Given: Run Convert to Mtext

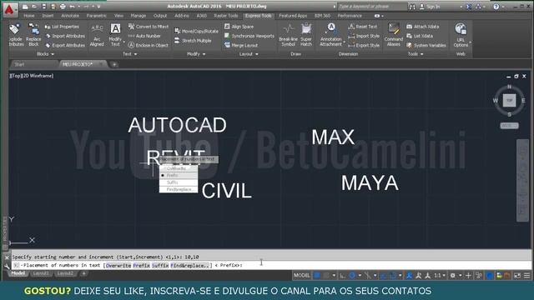Looking at the screenshot, I should (149, 27).
